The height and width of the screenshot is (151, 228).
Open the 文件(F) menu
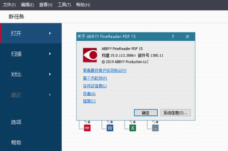[x=9, y=5]
